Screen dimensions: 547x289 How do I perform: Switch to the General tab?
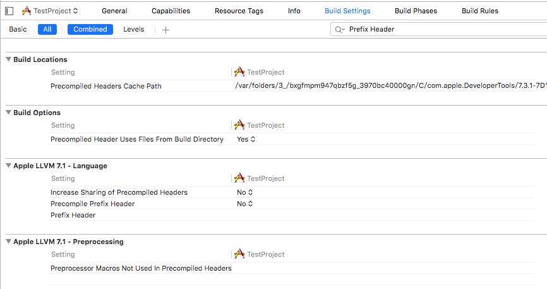114,11
